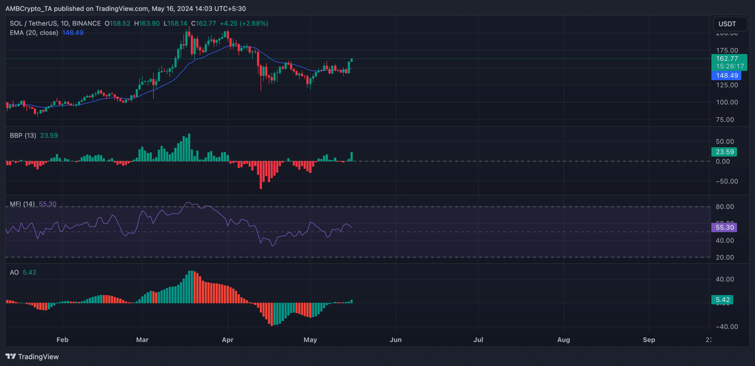Click the Sep label on time axis

pos(649,340)
